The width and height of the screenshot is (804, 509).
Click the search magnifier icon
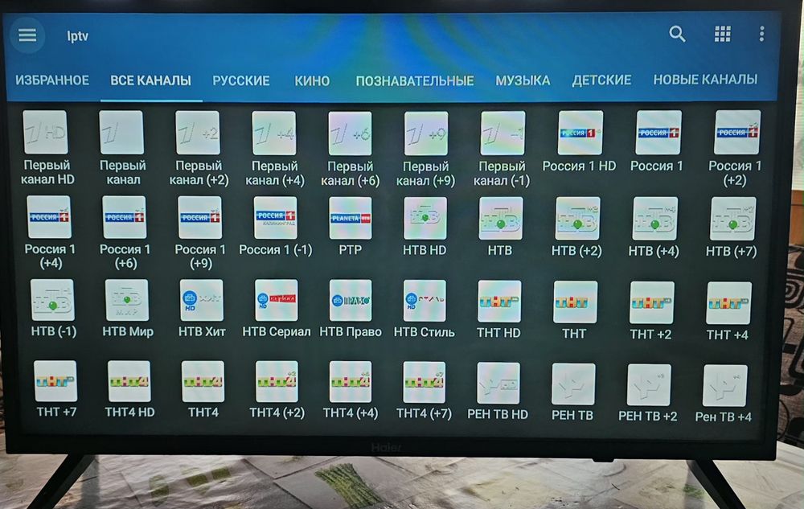677,34
